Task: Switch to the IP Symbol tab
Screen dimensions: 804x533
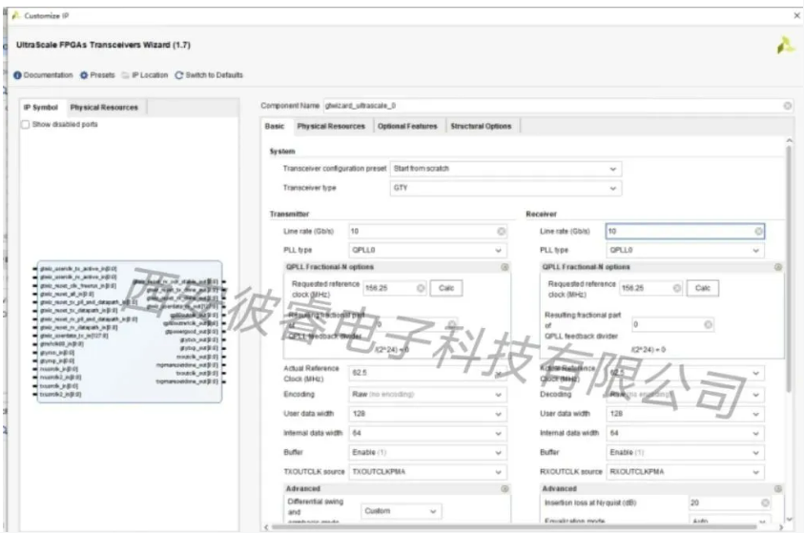Action: tap(41, 108)
